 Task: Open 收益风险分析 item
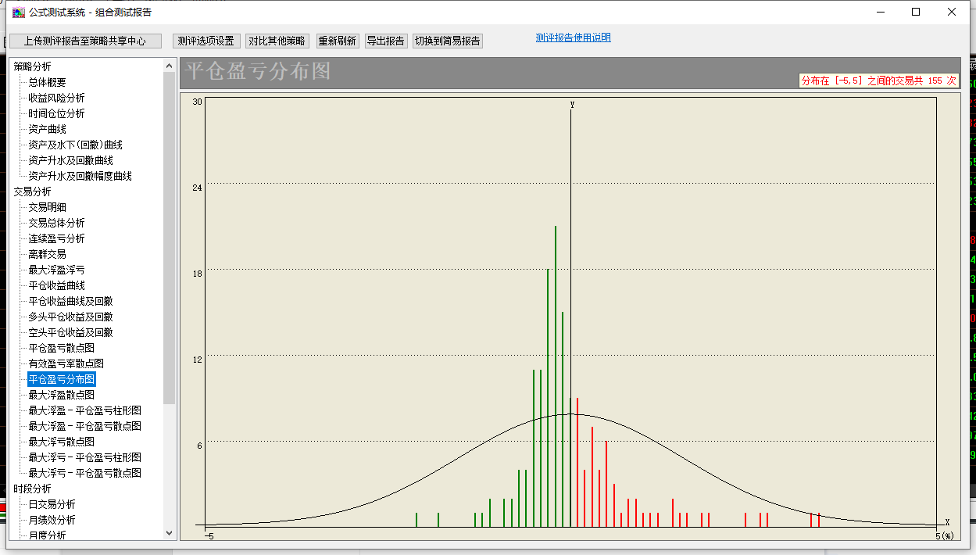pyautogui.click(x=57, y=98)
